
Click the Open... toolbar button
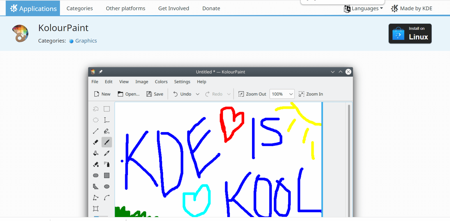point(129,94)
